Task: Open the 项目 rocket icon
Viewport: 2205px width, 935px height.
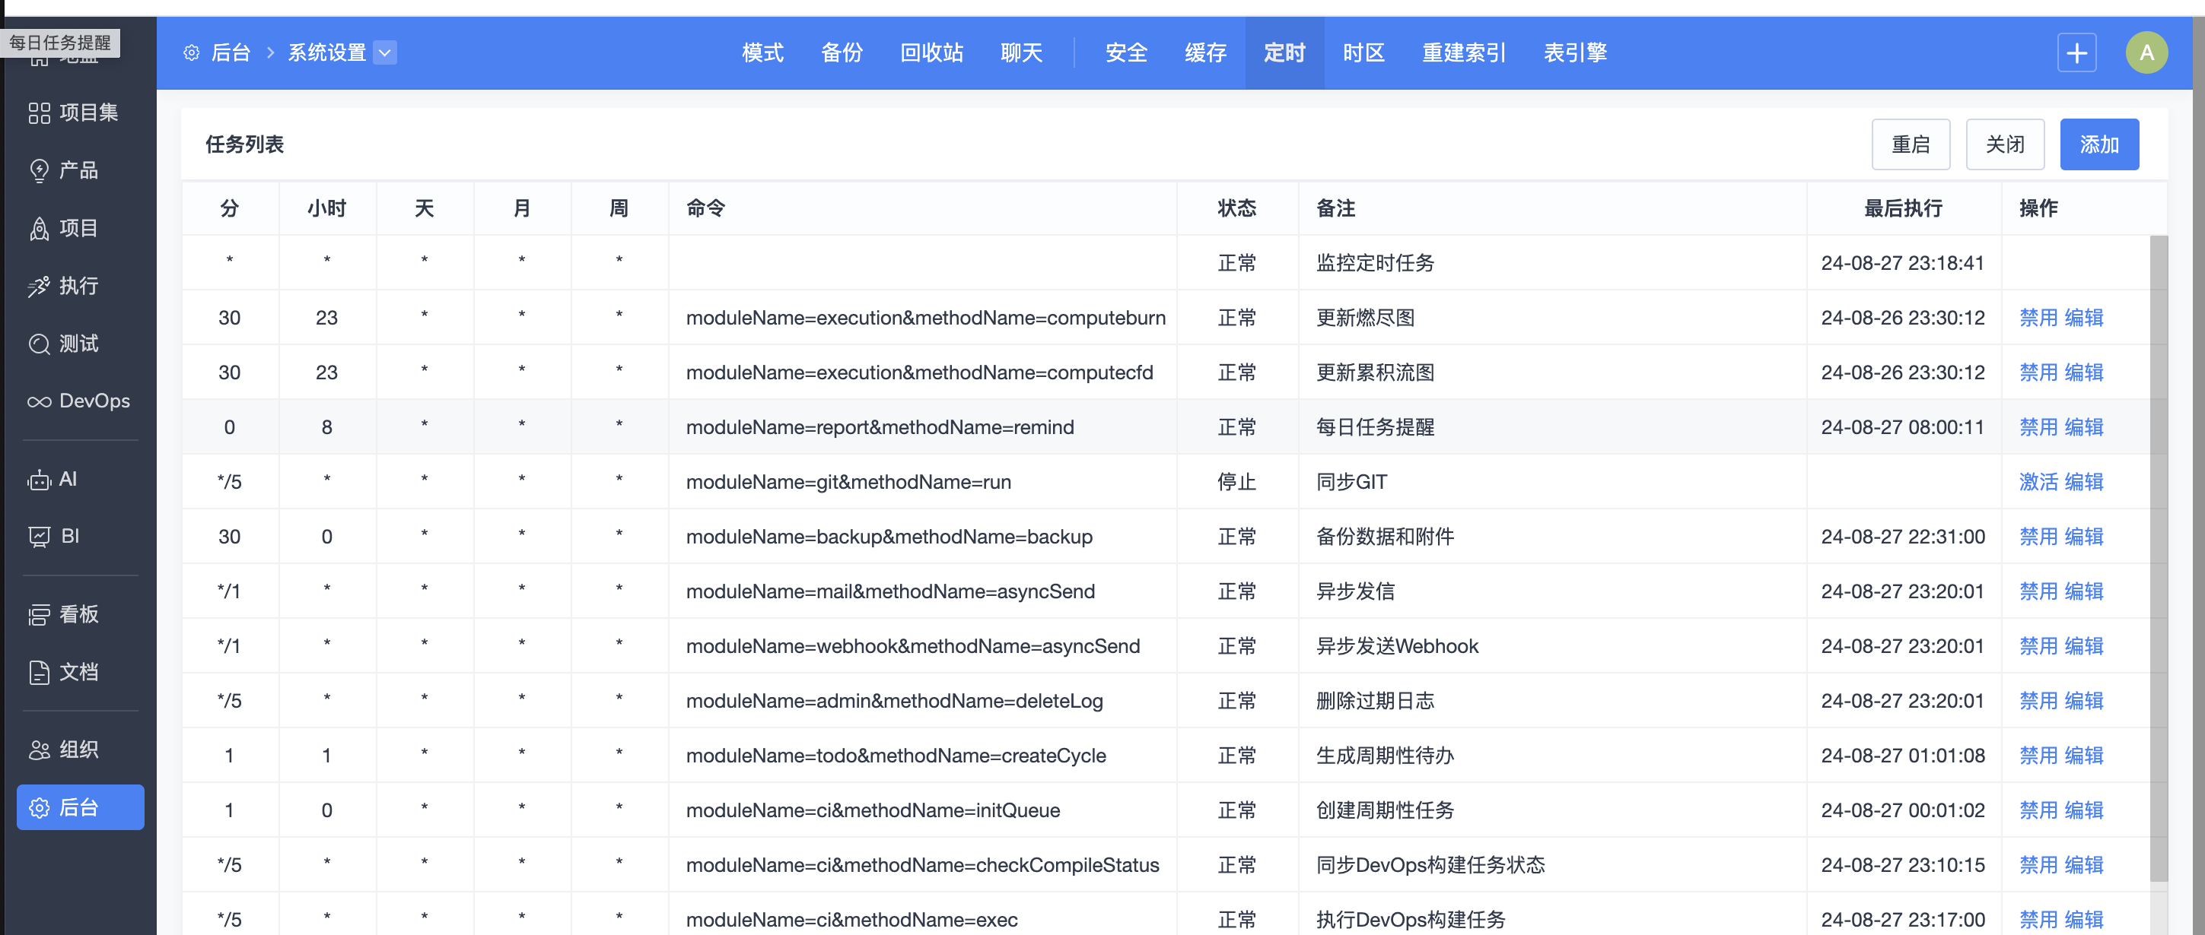Action: (40, 228)
